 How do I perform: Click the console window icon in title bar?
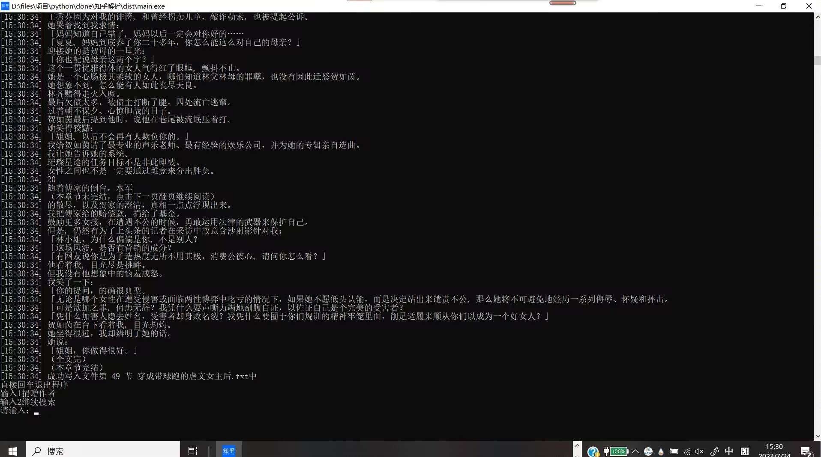click(x=5, y=6)
